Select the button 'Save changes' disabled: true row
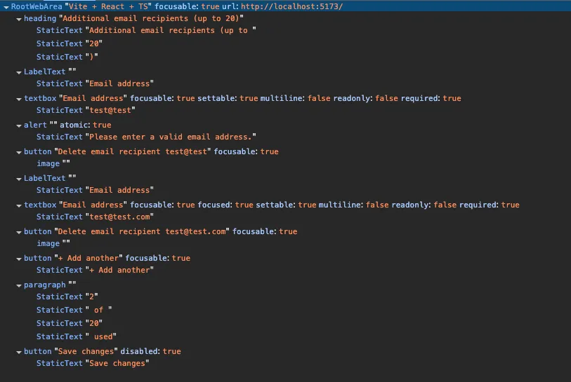 285,351
